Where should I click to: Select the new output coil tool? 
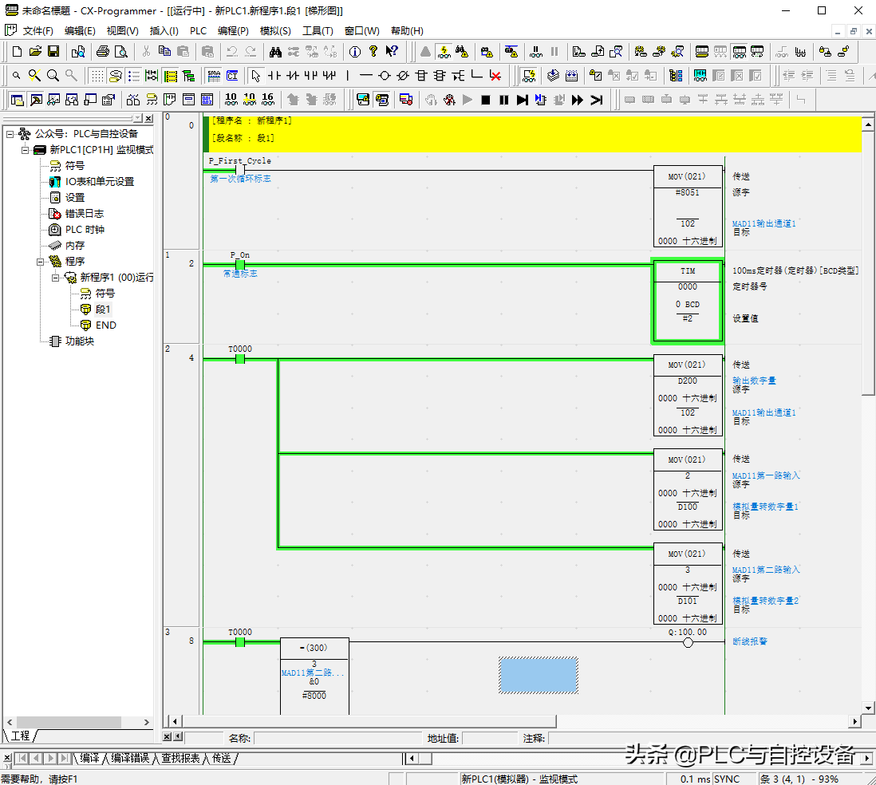click(385, 76)
